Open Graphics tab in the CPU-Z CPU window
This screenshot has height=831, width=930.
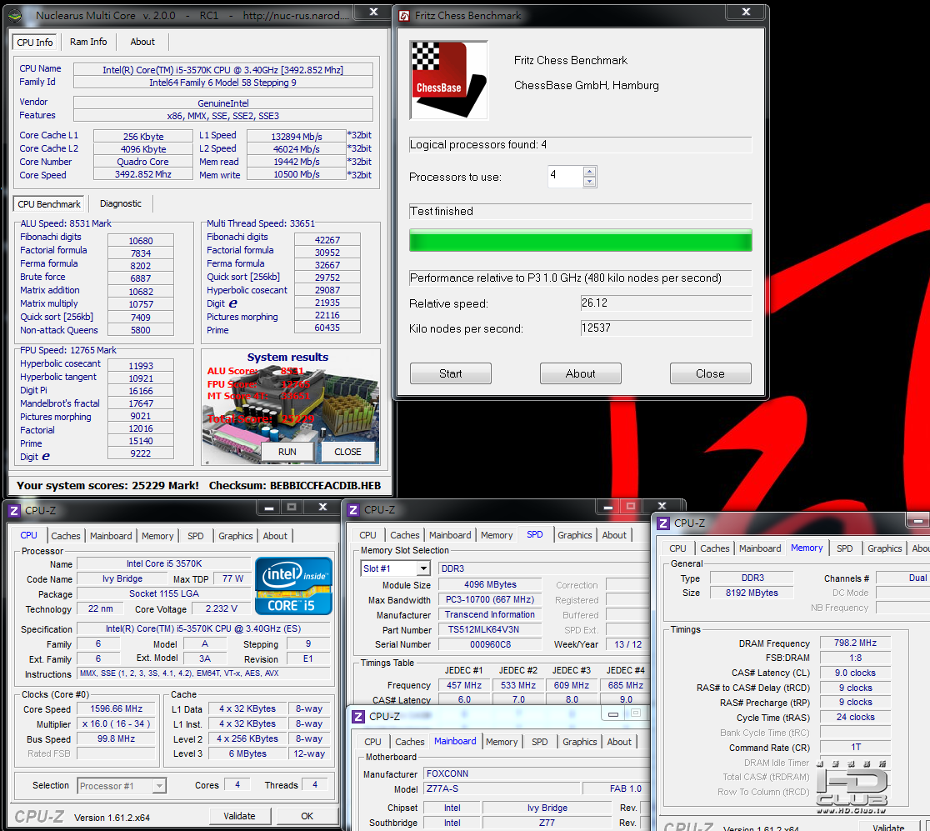[x=236, y=536]
